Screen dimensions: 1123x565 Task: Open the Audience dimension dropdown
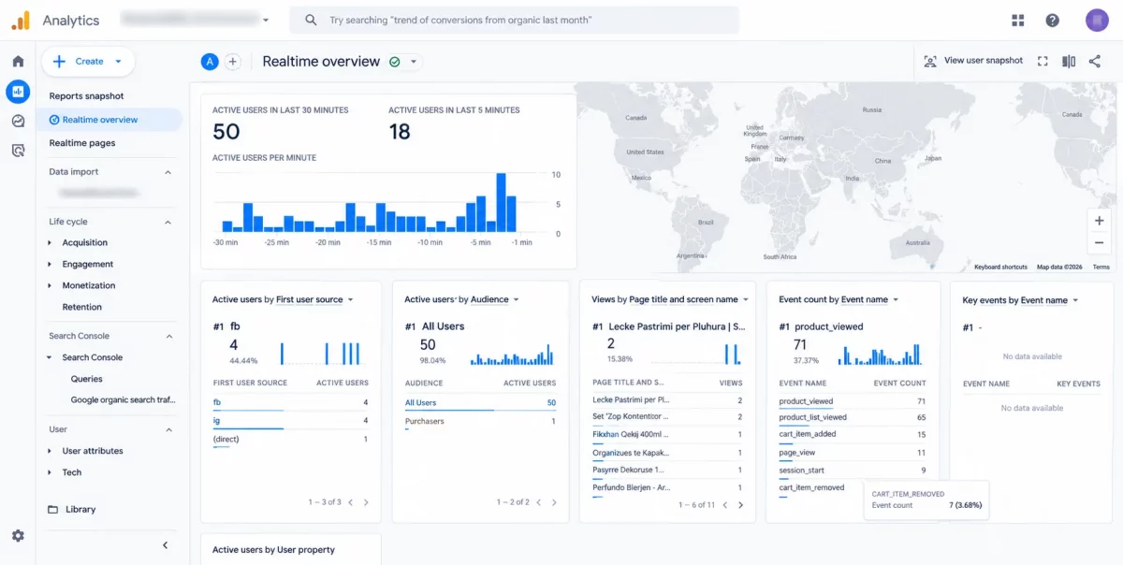[494, 299]
